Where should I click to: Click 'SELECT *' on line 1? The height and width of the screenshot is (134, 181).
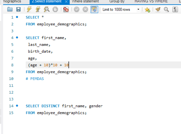35,17
